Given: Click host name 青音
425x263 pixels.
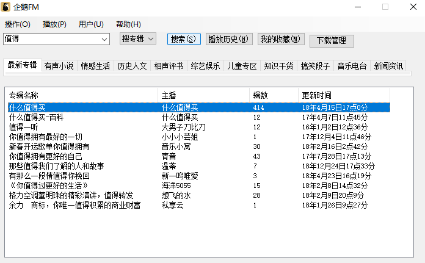Looking at the screenshot, I should [x=169, y=156].
